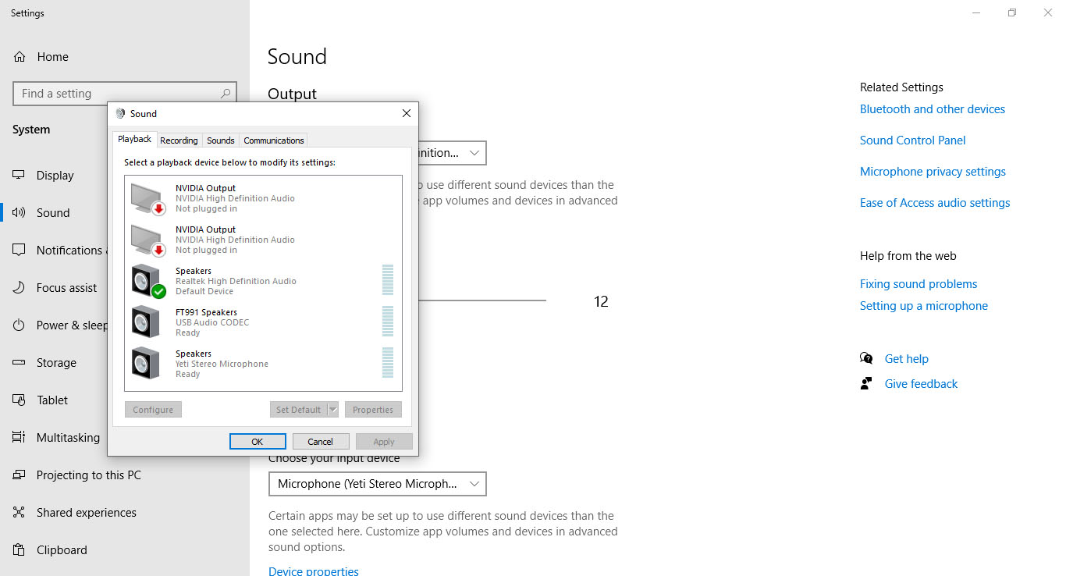Click the volume value "12"

click(x=601, y=301)
